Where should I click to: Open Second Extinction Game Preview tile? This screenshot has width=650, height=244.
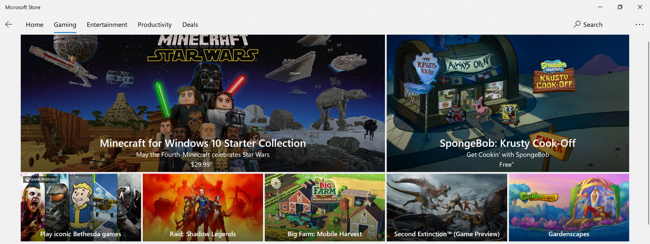click(x=447, y=207)
